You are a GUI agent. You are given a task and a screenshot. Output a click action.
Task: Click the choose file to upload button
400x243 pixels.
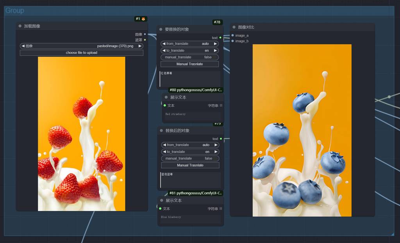(81, 53)
